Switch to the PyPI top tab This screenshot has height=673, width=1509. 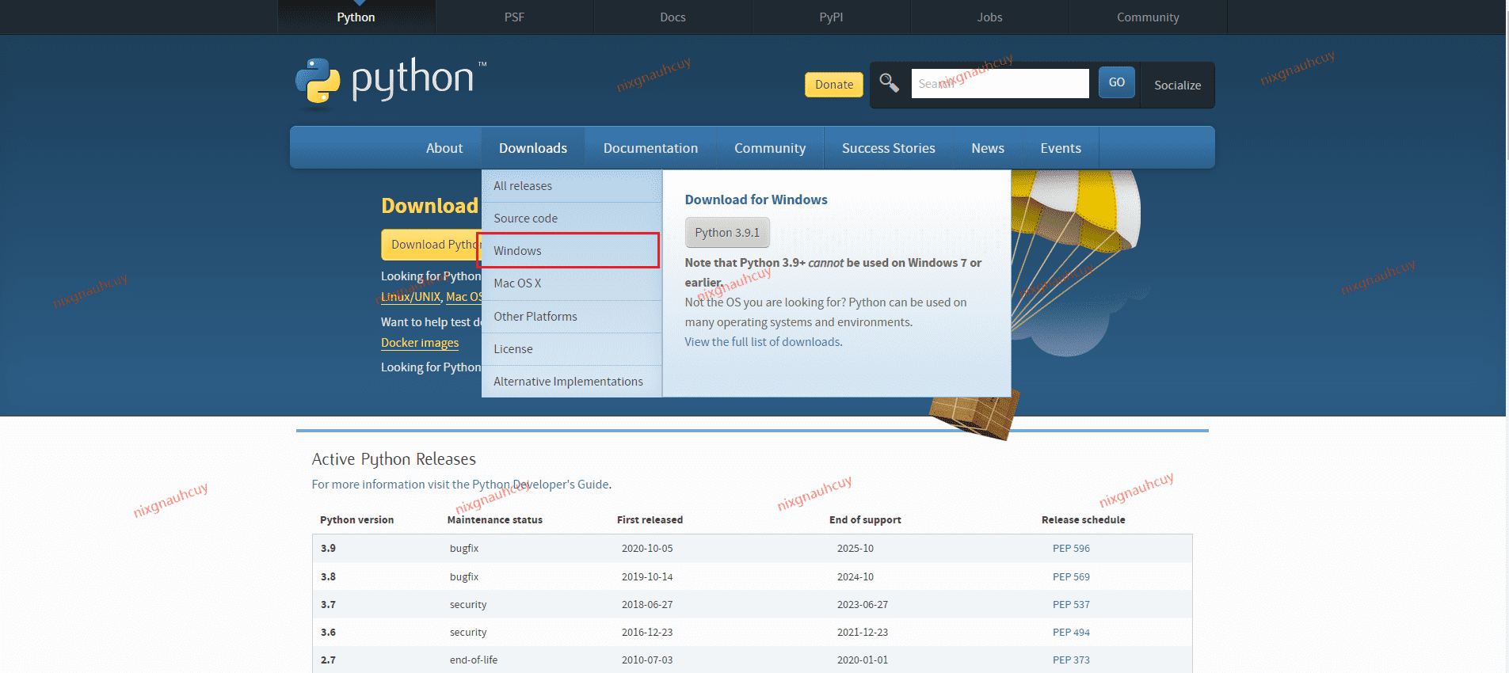click(831, 17)
